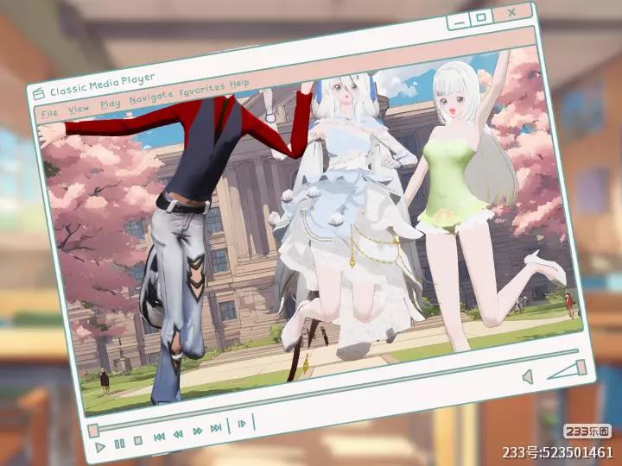This screenshot has width=622, height=466.
Task: Open the View menu
Action: 78,109
